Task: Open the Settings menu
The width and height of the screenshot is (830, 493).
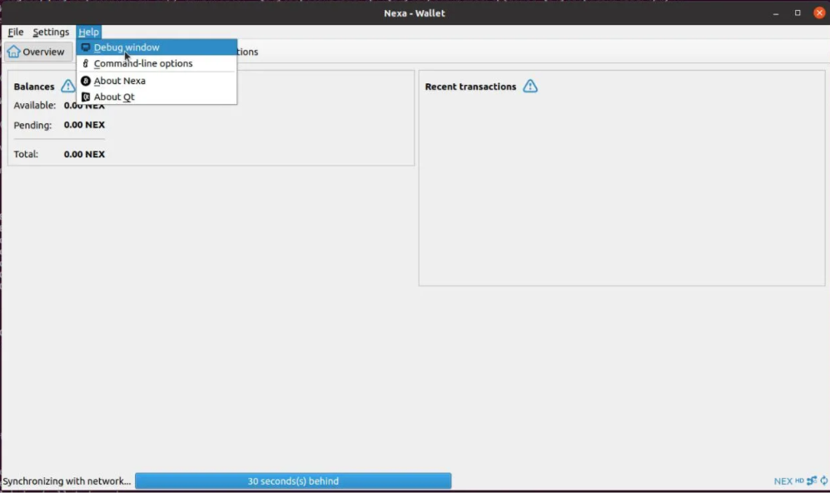Action: click(x=51, y=32)
